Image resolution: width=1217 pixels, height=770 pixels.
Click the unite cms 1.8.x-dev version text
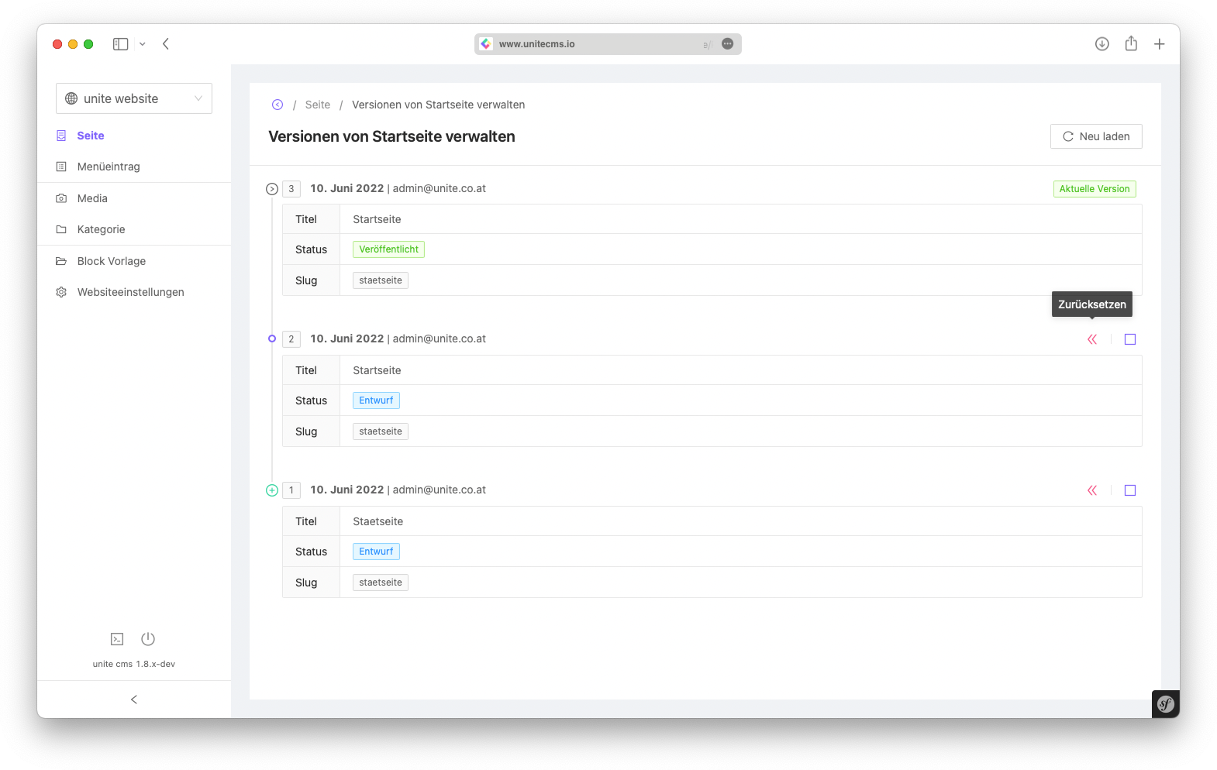(134, 664)
